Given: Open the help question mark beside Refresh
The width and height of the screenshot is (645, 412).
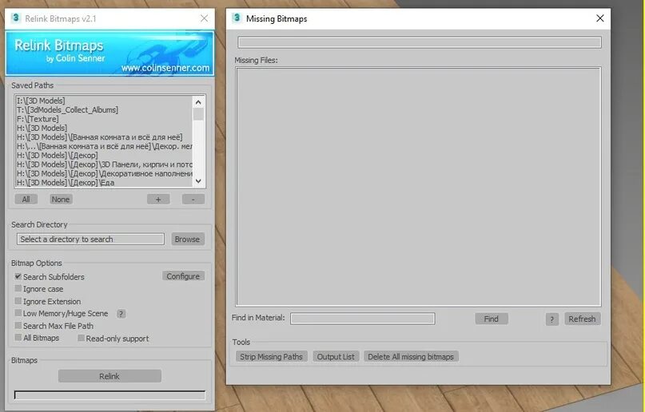Looking at the screenshot, I should [552, 319].
